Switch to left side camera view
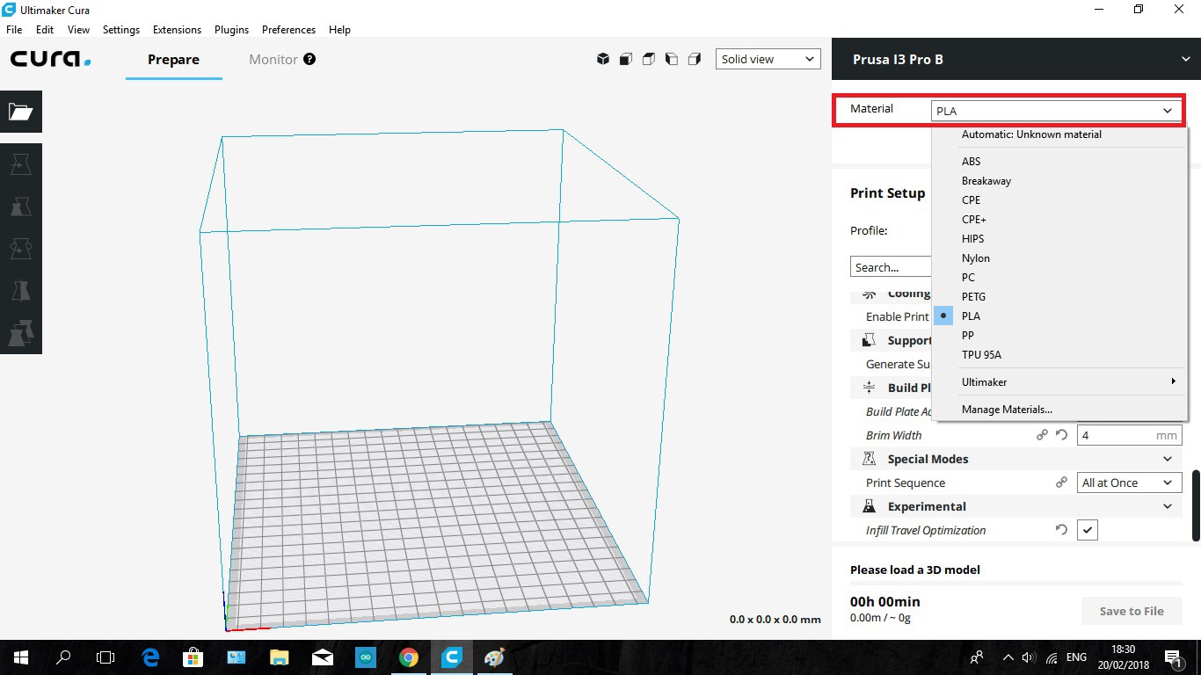 pyautogui.click(x=671, y=59)
